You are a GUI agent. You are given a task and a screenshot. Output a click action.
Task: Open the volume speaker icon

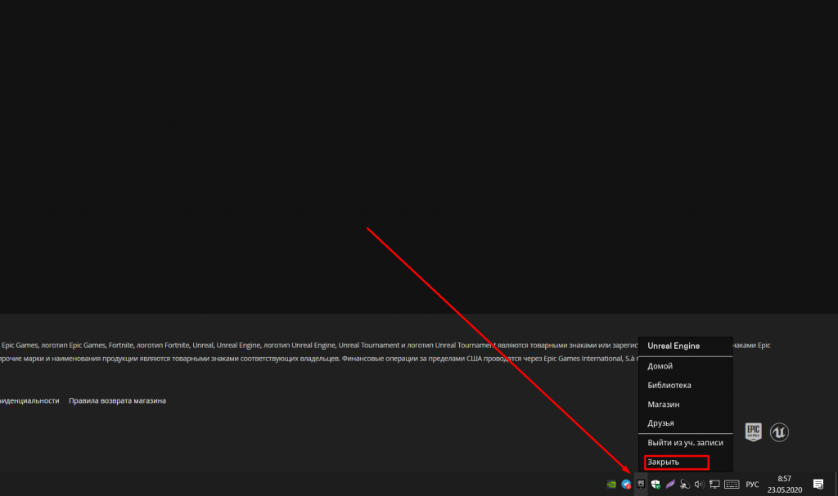(699, 484)
